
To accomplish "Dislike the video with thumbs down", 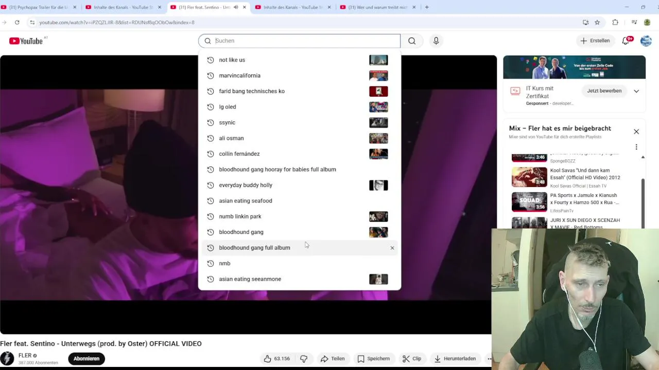I will [x=304, y=359].
